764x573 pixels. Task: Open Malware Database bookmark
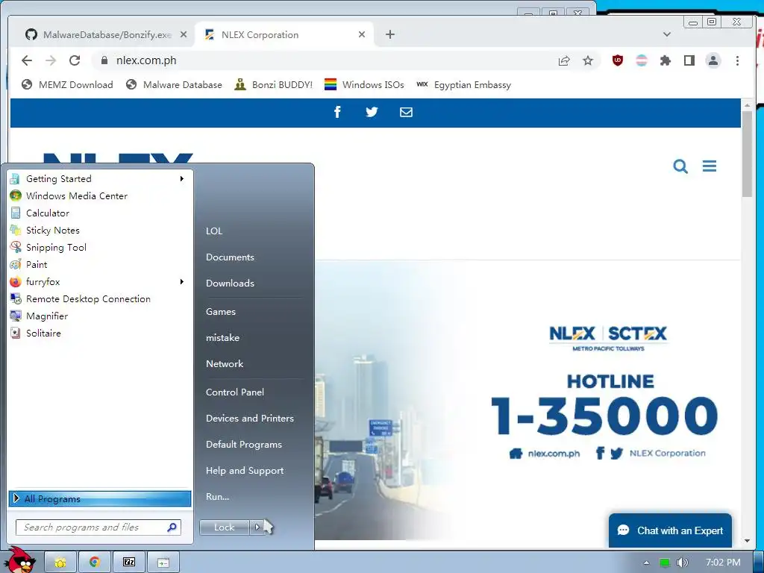coord(174,85)
